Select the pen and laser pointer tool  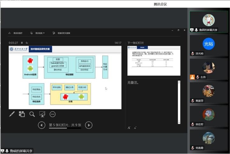12,114
